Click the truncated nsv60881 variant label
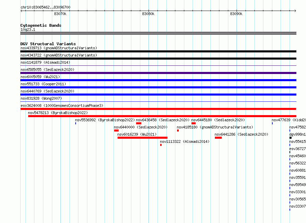Image resolution: width=306 pixels, height=223 pixels. click(x=297, y=170)
